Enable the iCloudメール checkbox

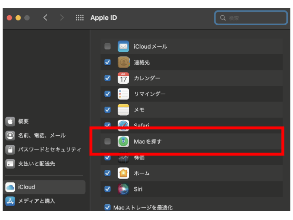click(108, 47)
